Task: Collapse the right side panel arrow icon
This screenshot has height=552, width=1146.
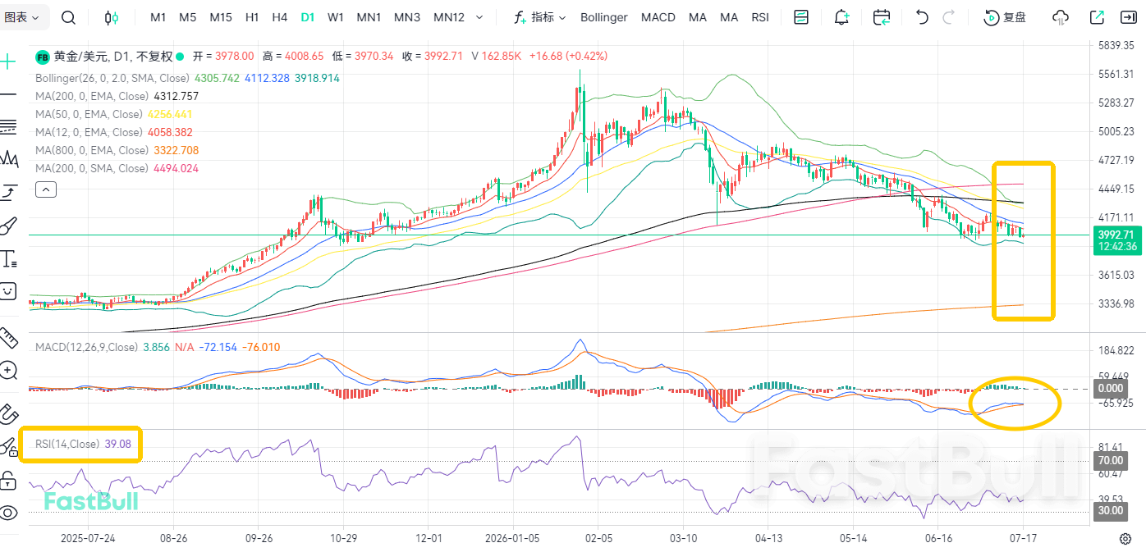Action: (1130, 17)
